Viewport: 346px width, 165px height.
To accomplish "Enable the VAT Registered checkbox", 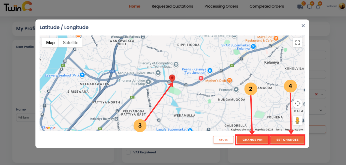I will coord(128,152).
